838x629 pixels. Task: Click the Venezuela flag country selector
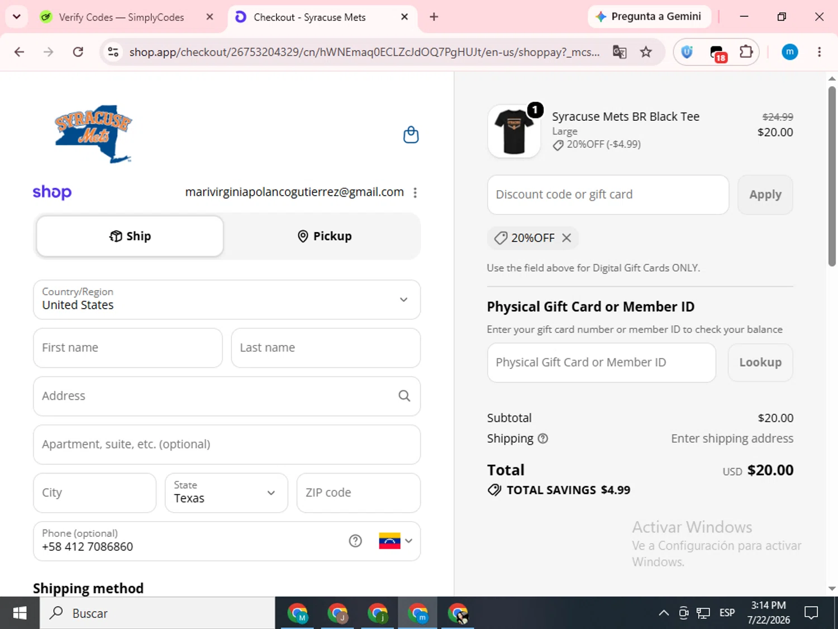click(396, 541)
